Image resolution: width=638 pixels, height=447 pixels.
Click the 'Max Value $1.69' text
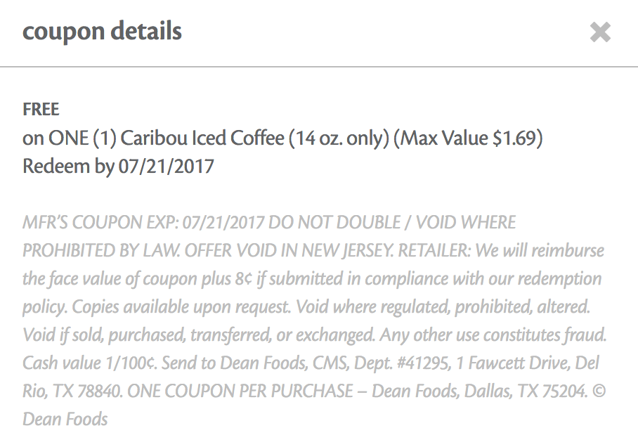point(468,138)
